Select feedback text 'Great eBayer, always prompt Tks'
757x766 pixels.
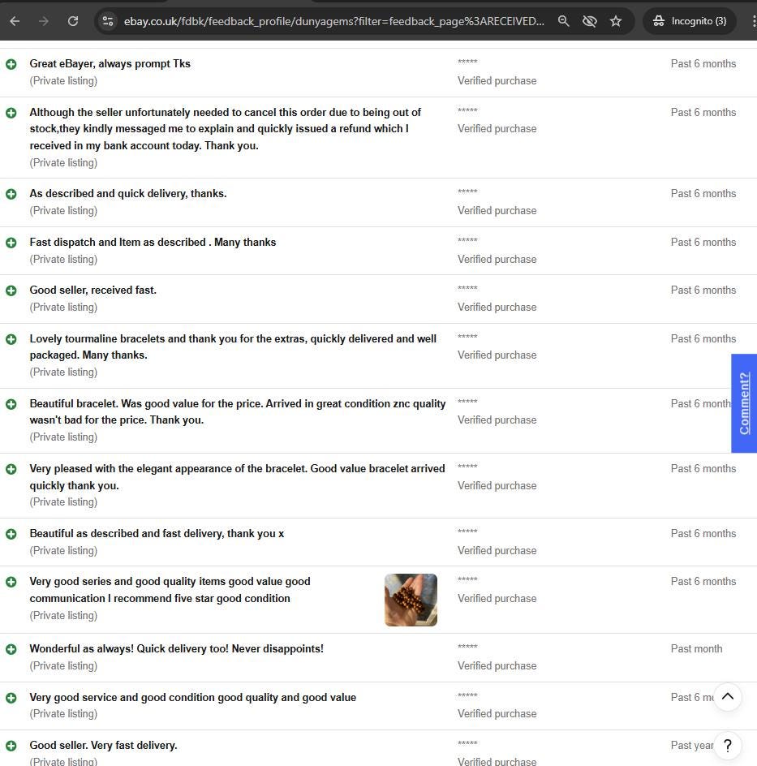pyautogui.click(x=110, y=63)
